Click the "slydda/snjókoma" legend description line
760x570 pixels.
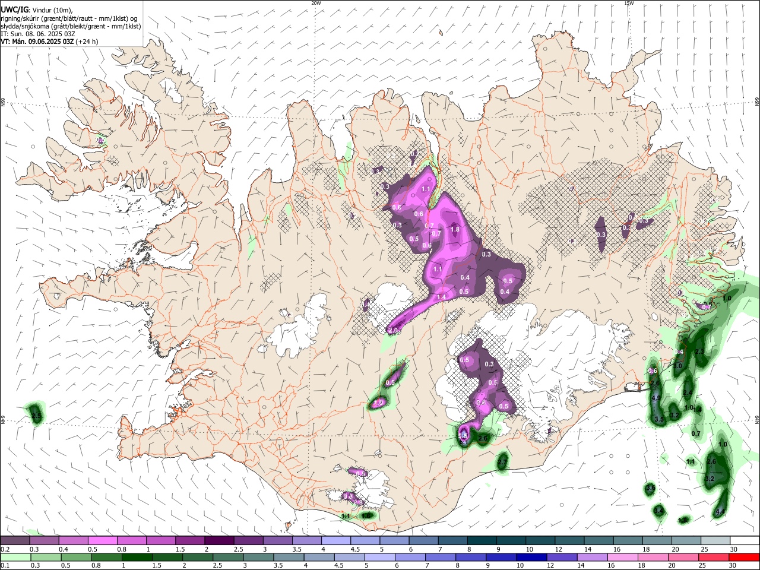point(71,26)
